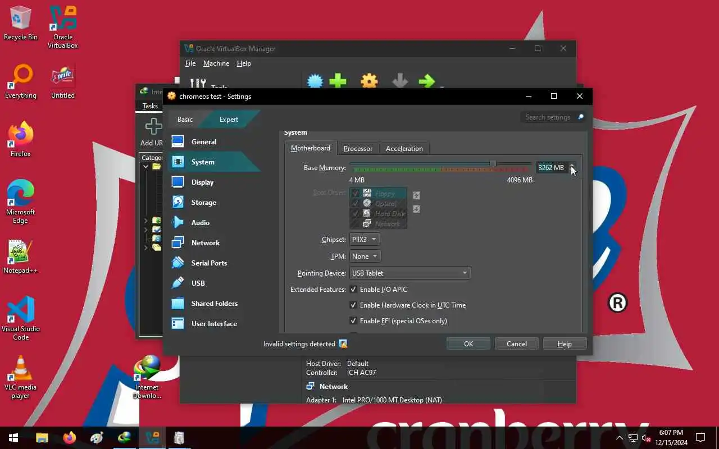Switch to the Processor tab
Screen dimensions: 719x449
pyautogui.click(x=358, y=149)
